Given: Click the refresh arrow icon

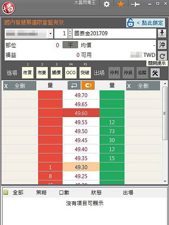Looking at the screenshot, I should tap(162, 55).
